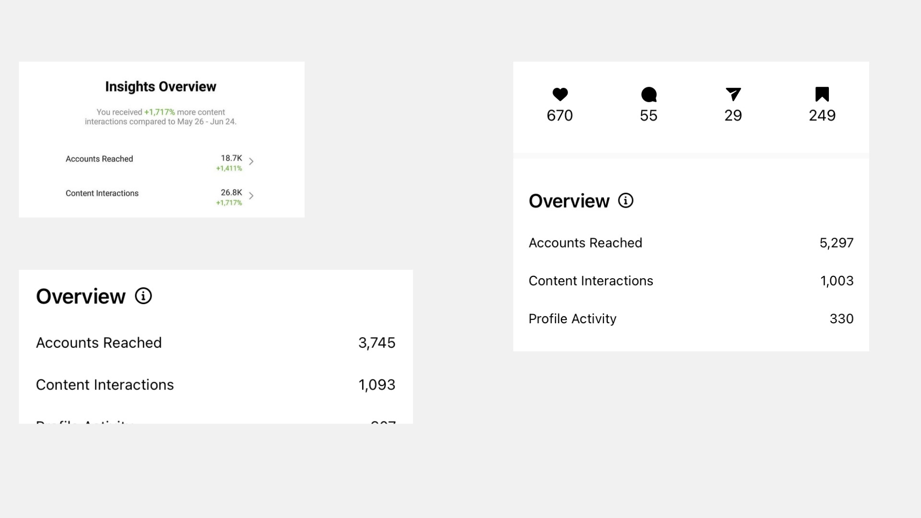Screen dimensions: 921x518
Task: Click the bookmark saves icon
Action: 822,94
